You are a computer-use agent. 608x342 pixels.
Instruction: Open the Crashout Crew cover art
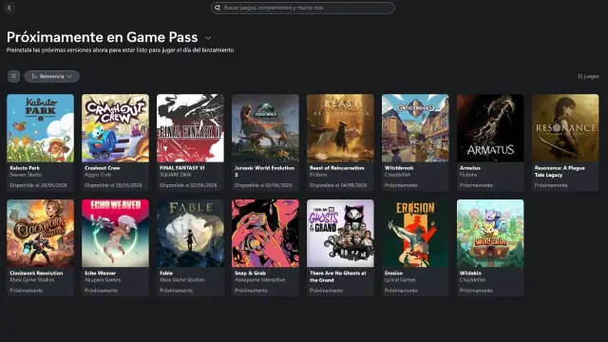point(115,128)
